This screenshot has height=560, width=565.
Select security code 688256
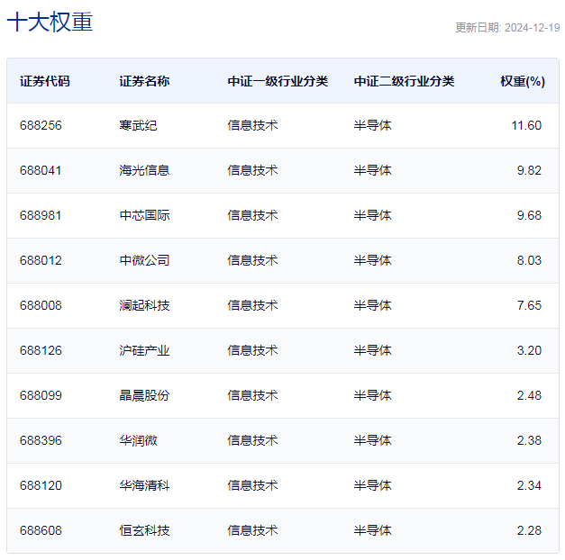coord(41,125)
